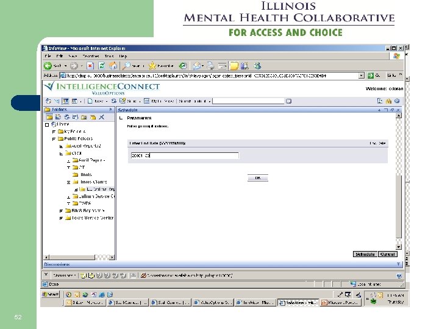Switch to Inbox Microsoft taskbar button

click(85, 302)
